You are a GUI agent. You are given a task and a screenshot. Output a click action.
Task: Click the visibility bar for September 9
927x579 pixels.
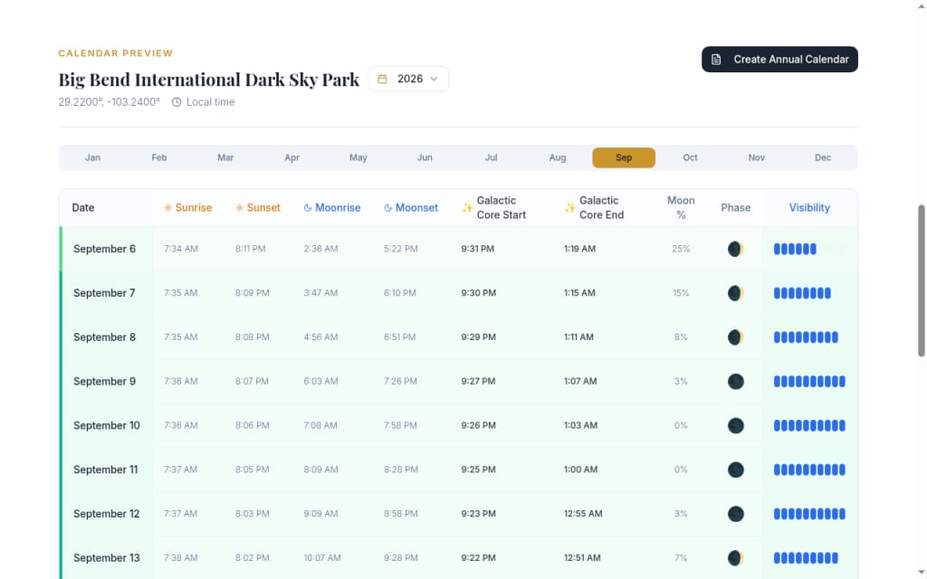[809, 382]
